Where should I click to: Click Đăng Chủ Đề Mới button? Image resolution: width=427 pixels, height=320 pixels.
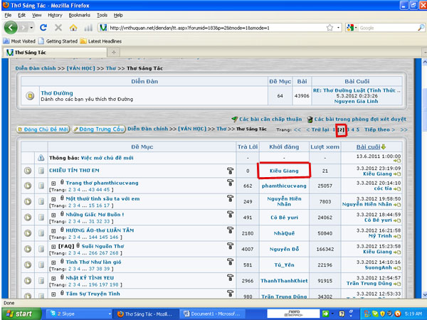click(x=43, y=129)
